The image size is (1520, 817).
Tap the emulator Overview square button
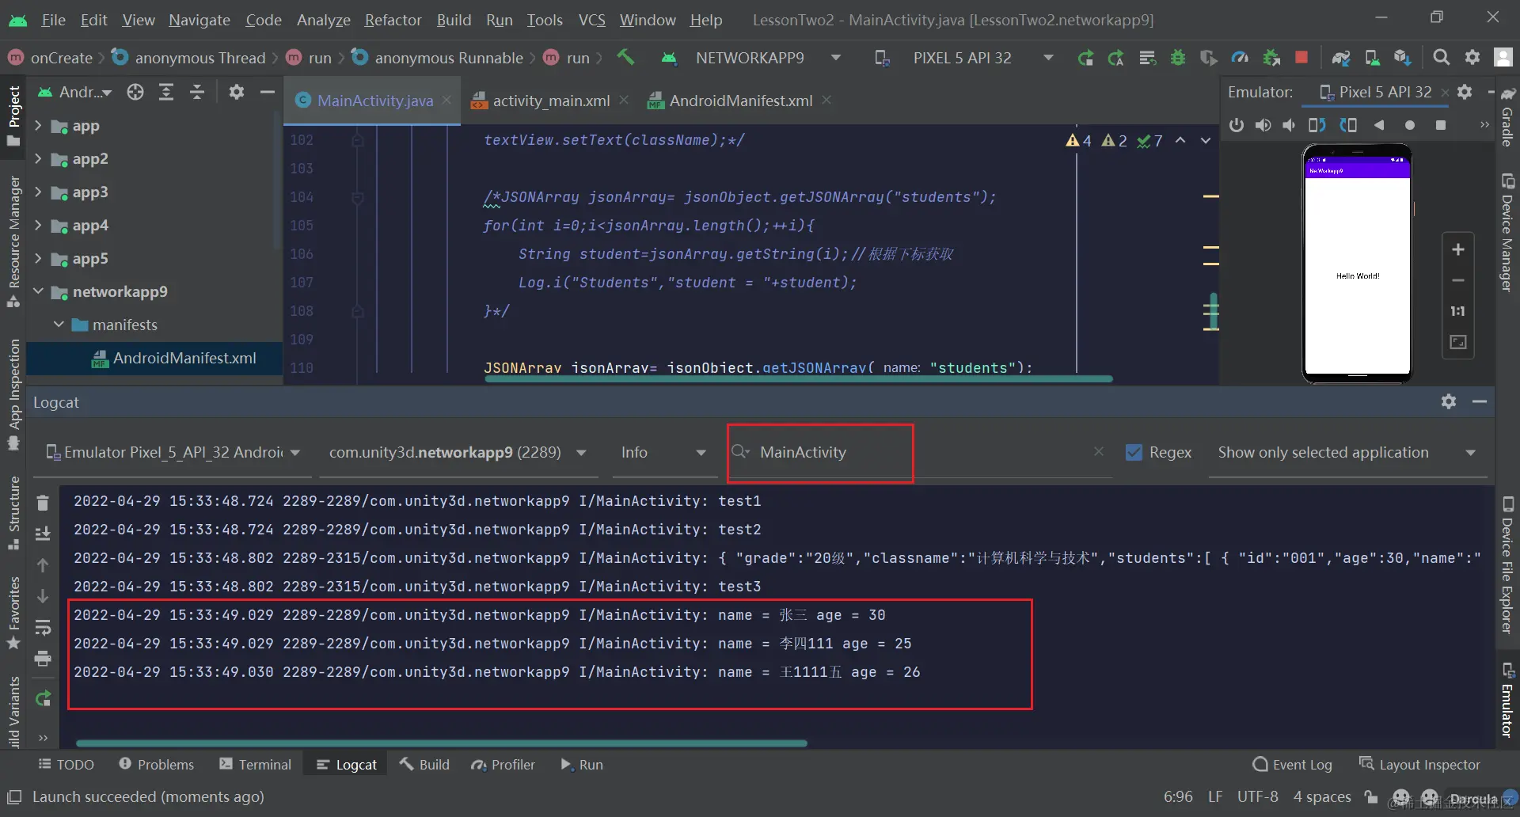coord(1441,125)
